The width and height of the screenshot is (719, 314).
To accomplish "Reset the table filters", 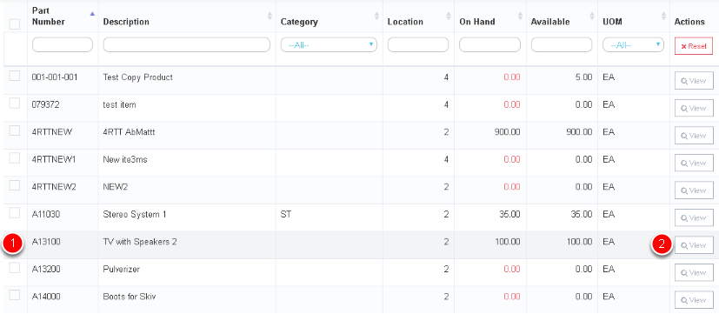I will [694, 46].
